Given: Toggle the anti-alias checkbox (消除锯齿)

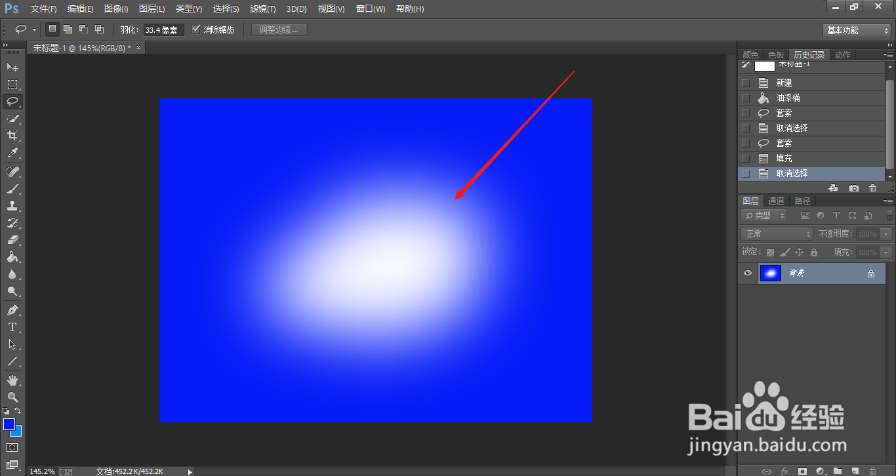Looking at the screenshot, I should (195, 30).
